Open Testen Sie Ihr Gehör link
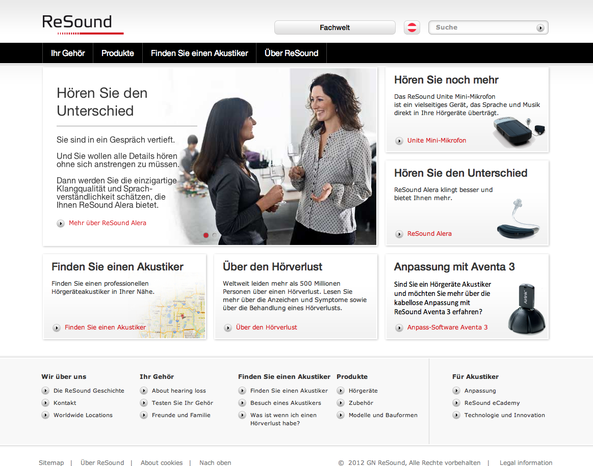593x466 pixels. [183, 403]
